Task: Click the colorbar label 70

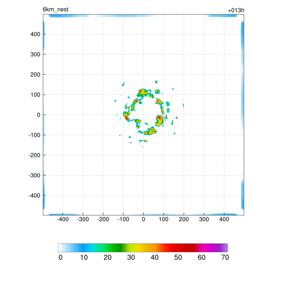Action: [225, 258]
